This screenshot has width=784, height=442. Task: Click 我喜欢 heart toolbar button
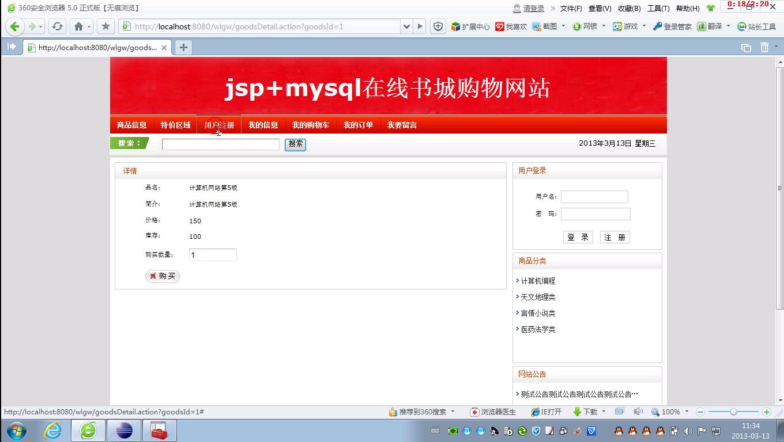[x=511, y=26]
